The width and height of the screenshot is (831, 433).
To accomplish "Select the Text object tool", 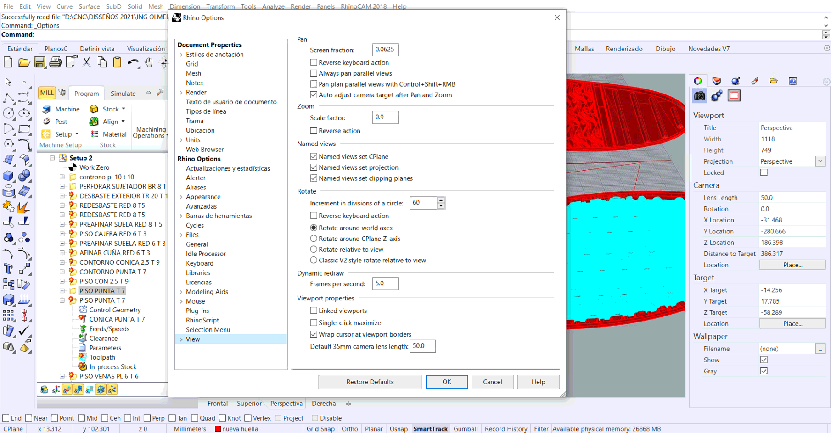I will 8,269.
